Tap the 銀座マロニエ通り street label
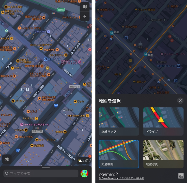 (x=66, y=152)
